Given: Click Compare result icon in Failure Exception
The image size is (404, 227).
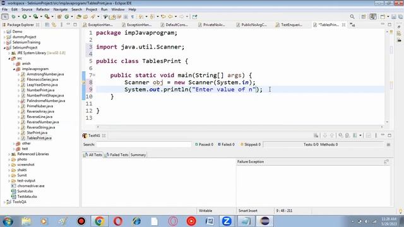Looking at the screenshot, I should pos(386,162).
